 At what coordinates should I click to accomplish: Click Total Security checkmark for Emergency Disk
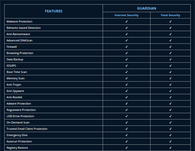(170, 135)
